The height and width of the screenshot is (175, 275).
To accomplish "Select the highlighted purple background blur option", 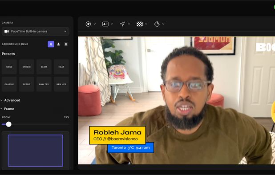I will (51, 44).
